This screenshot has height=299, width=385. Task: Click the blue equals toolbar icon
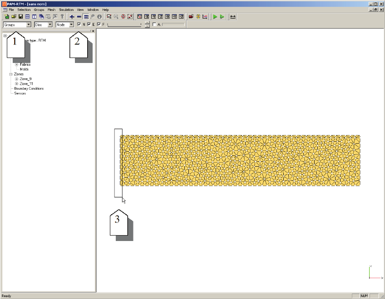(86, 17)
